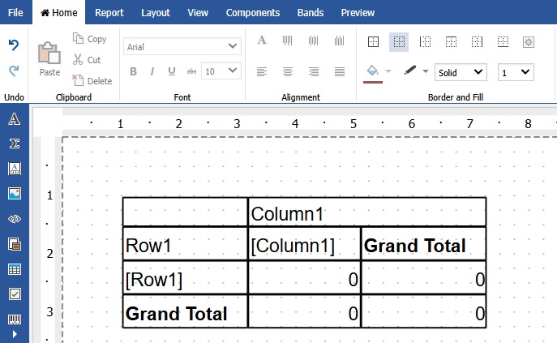
Task: Expand the border width dropdown showing 1
Action: [x=516, y=72]
